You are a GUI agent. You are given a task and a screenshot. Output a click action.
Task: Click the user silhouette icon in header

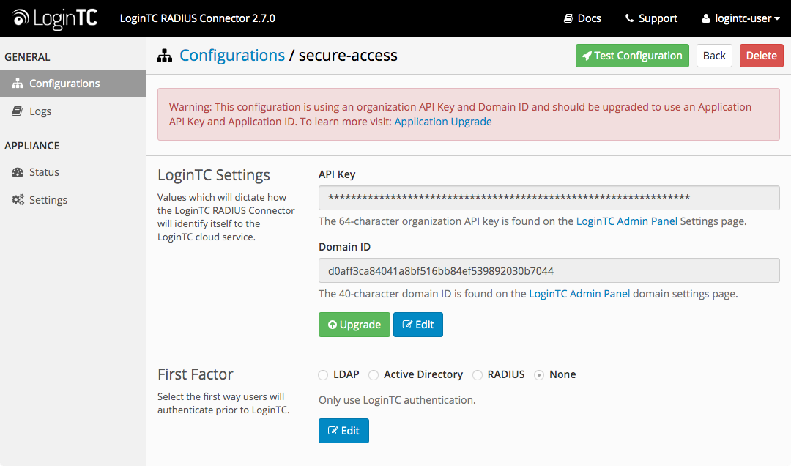(706, 18)
